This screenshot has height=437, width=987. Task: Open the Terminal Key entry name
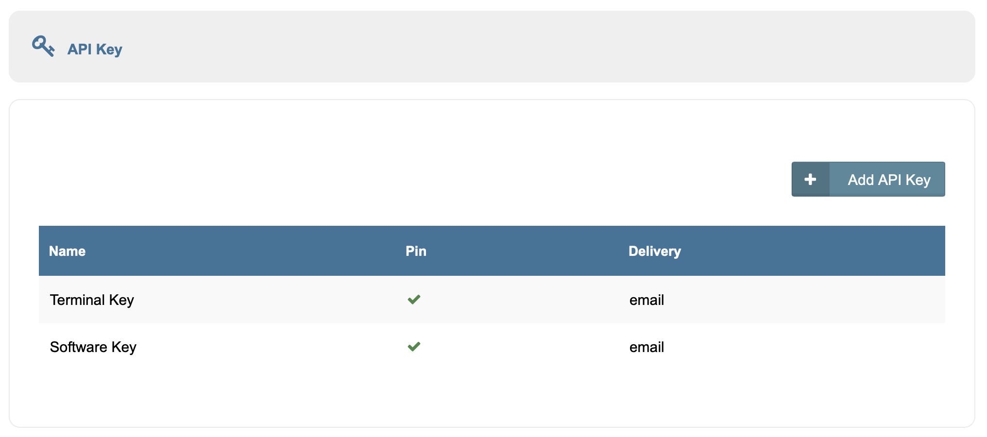point(92,300)
